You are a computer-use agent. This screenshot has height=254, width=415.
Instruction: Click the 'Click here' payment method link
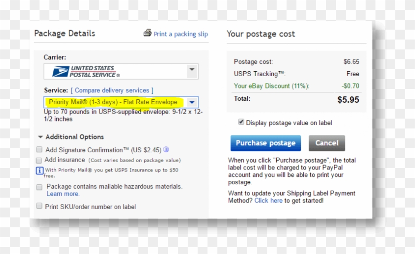[x=268, y=201]
